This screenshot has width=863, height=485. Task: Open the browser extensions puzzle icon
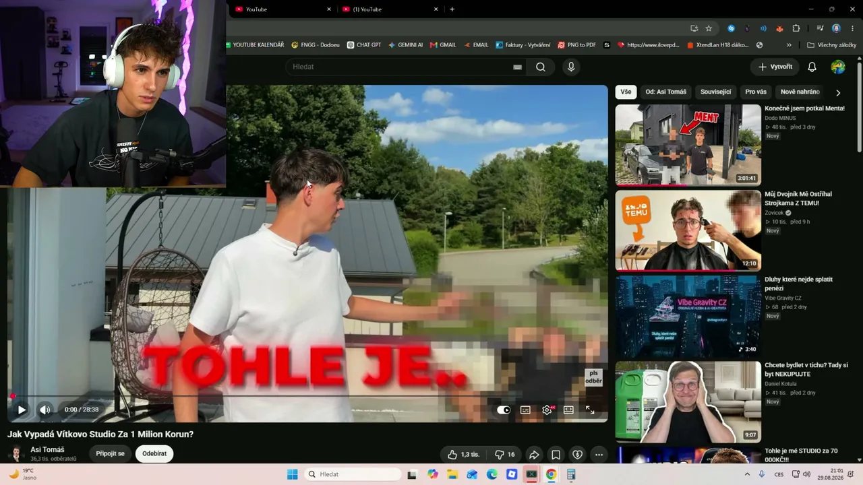click(x=796, y=28)
